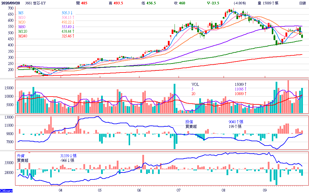Open the 日線 timeframe selector

(302, 3)
